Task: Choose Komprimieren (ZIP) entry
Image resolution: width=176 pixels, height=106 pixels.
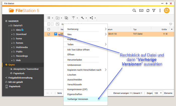Action: 85,89
